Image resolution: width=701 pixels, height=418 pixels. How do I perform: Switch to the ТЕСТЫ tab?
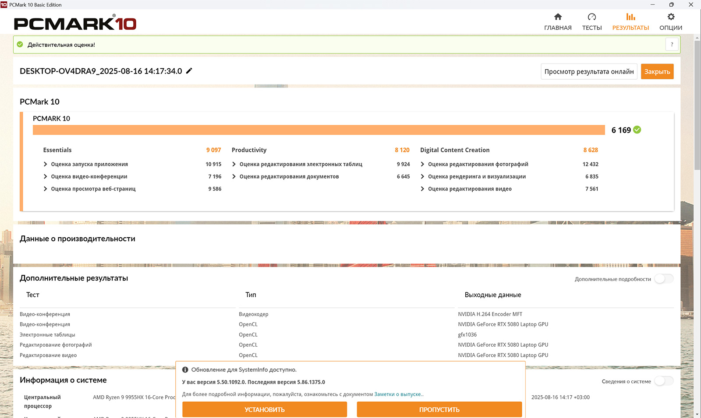click(x=592, y=22)
